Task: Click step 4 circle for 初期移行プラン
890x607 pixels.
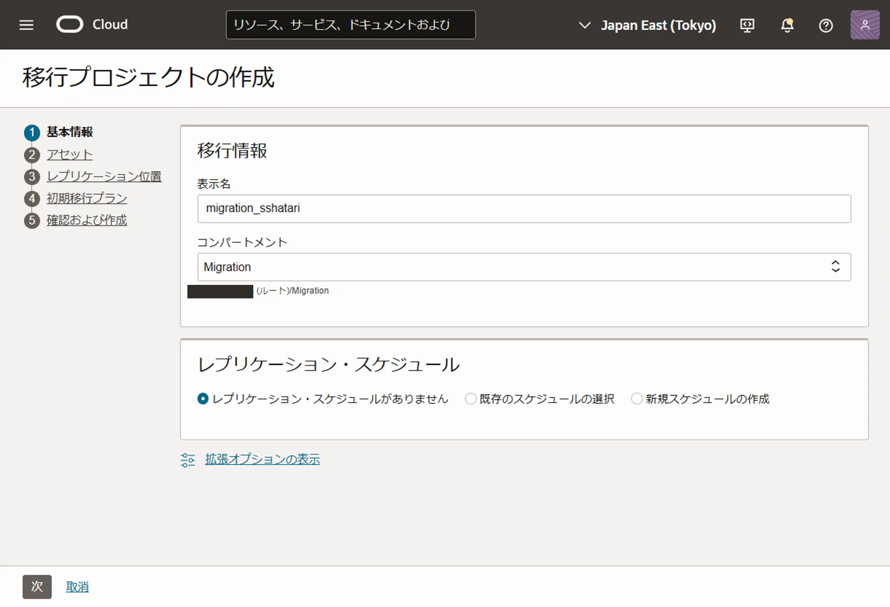Action: tap(32, 199)
